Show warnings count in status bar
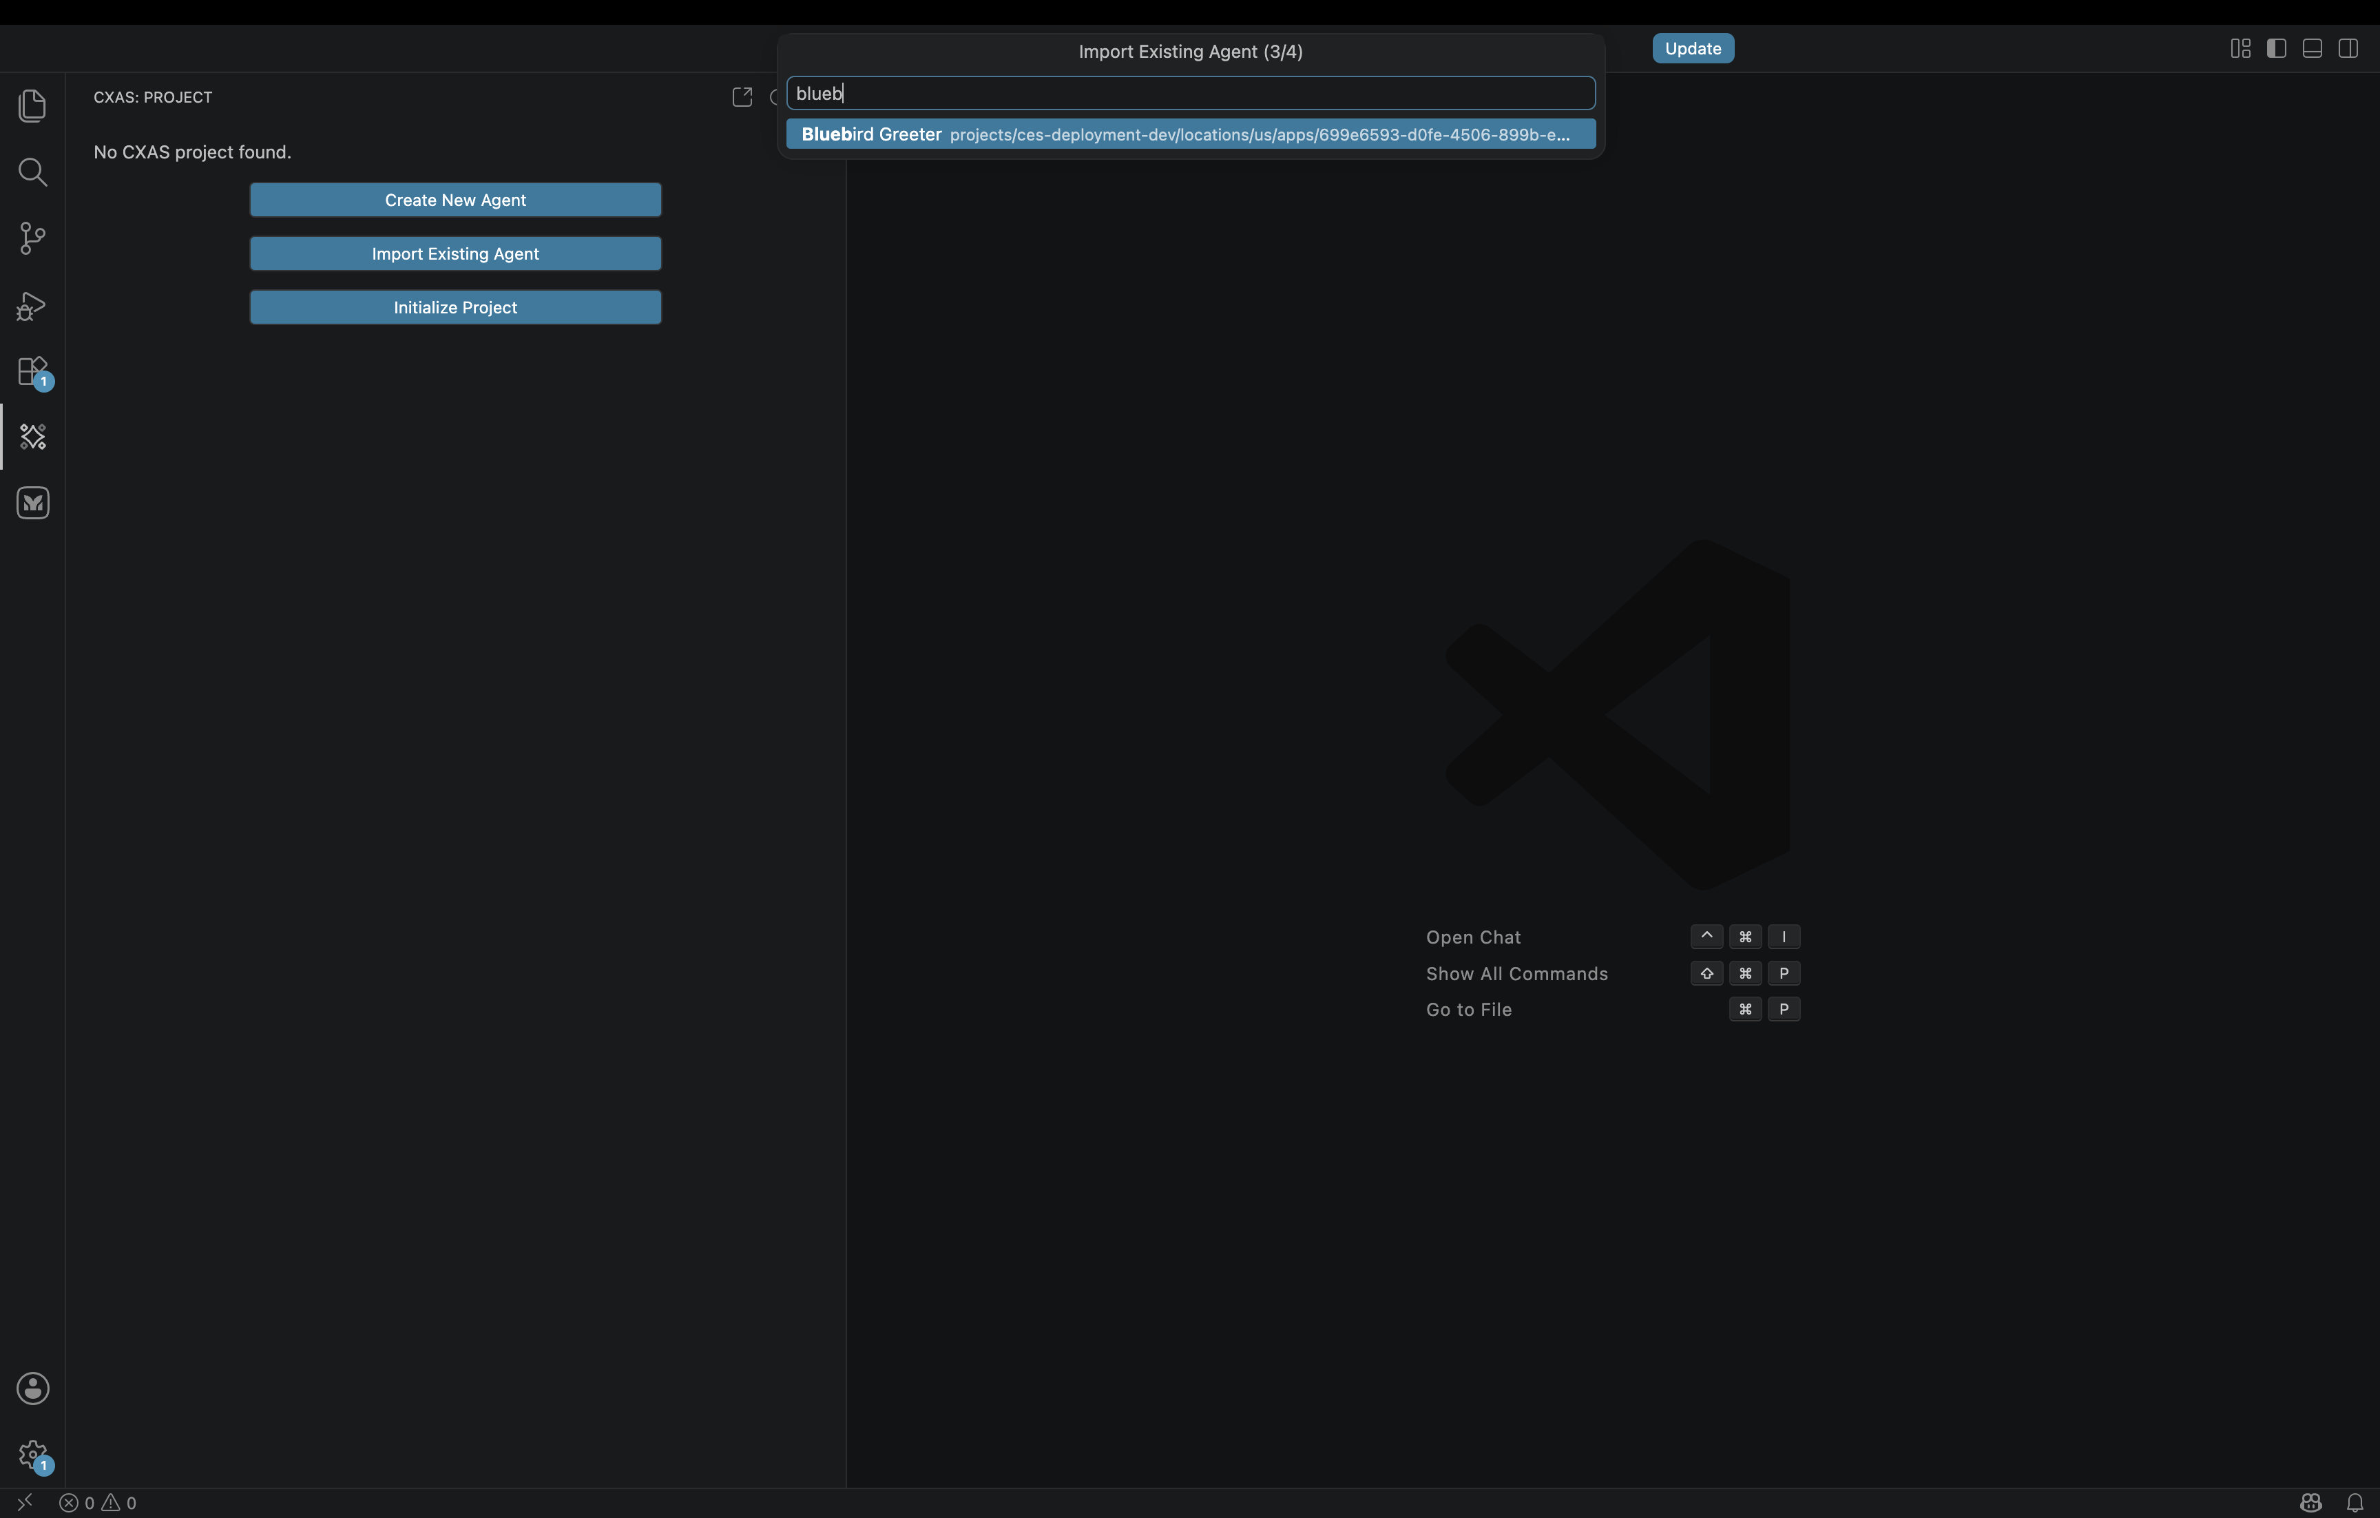Image resolution: width=2380 pixels, height=1518 pixels. click(120, 1503)
